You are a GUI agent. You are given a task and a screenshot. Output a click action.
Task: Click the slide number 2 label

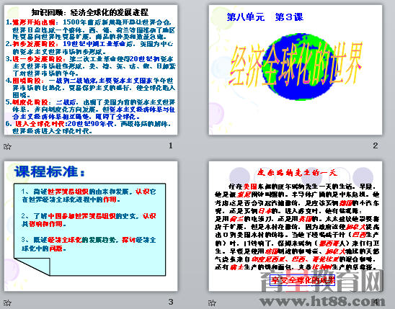[x=376, y=145]
